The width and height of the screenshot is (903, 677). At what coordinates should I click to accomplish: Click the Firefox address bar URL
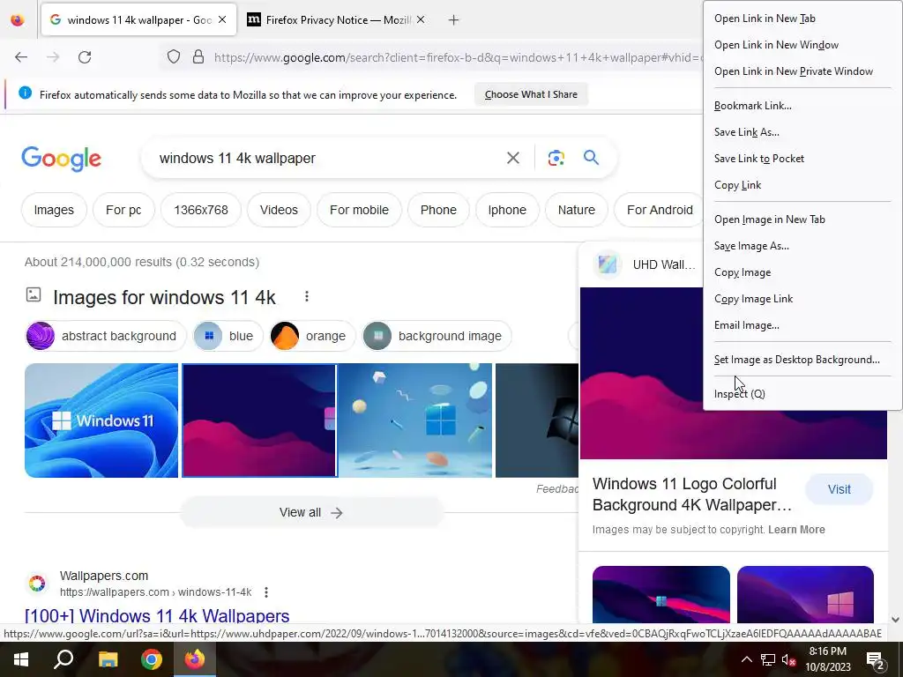[x=458, y=57]
